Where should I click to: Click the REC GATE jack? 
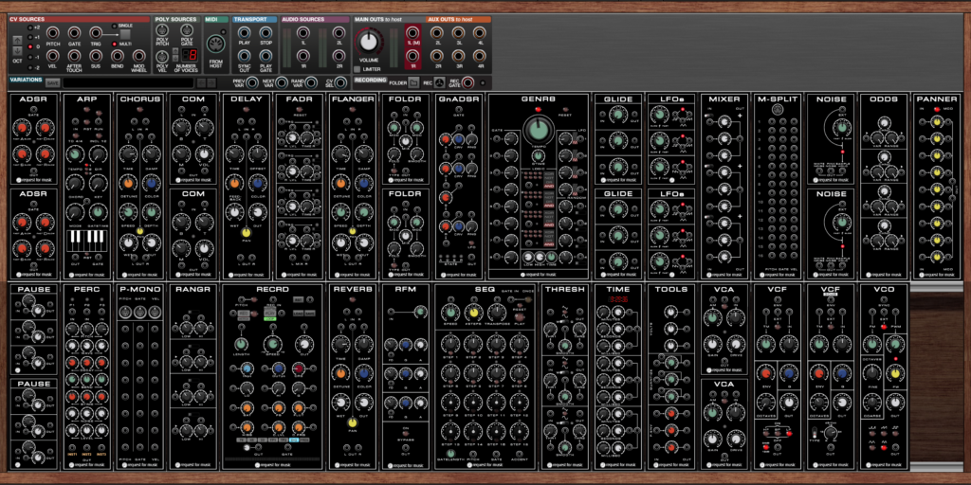pos(467,82)
